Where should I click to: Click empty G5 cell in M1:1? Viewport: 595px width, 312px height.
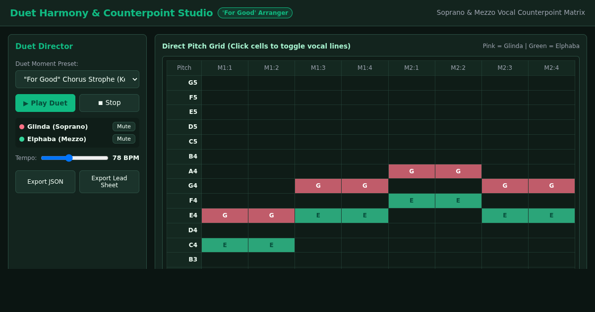coord(225,83)
